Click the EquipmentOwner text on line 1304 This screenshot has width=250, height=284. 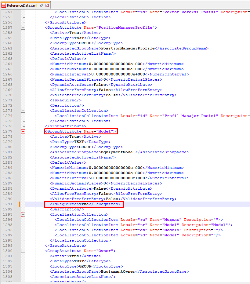click(x=118, y=271)
